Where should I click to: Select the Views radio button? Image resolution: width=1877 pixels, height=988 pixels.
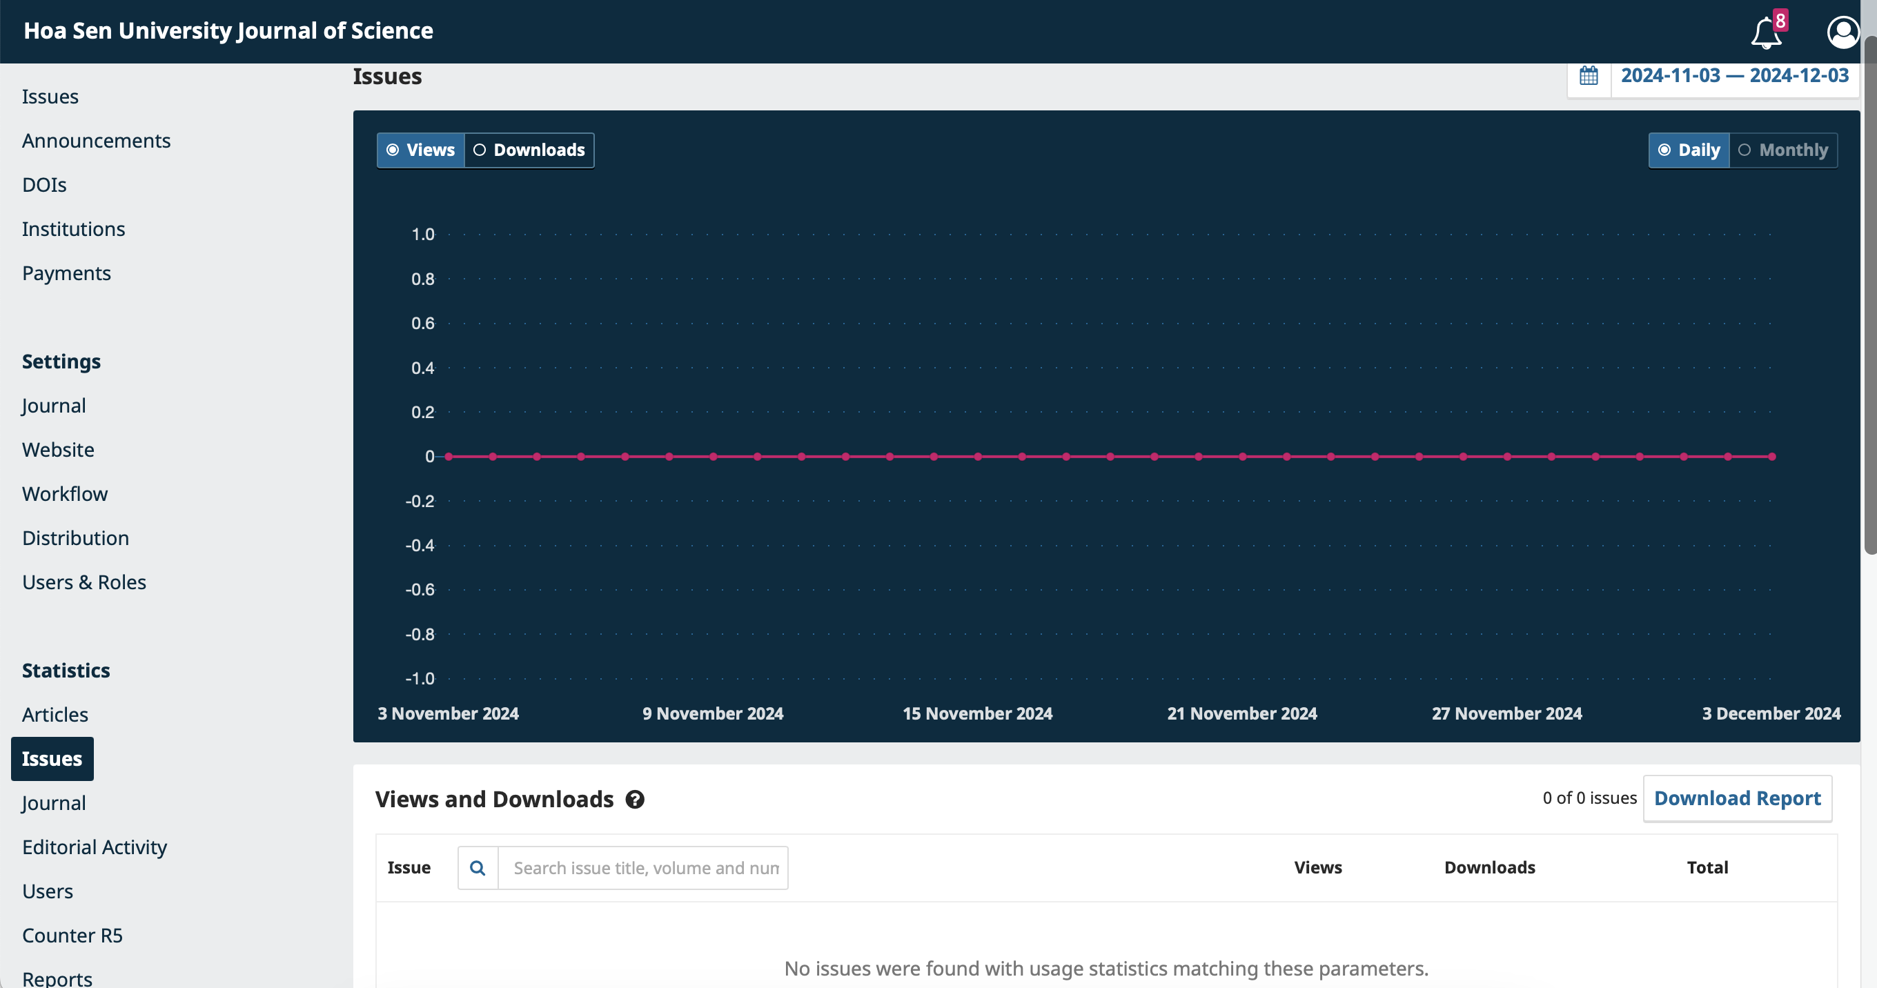pyautogui.click(x=420, y=150)
